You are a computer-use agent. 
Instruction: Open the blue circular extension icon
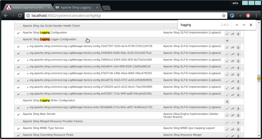point(232,16)
